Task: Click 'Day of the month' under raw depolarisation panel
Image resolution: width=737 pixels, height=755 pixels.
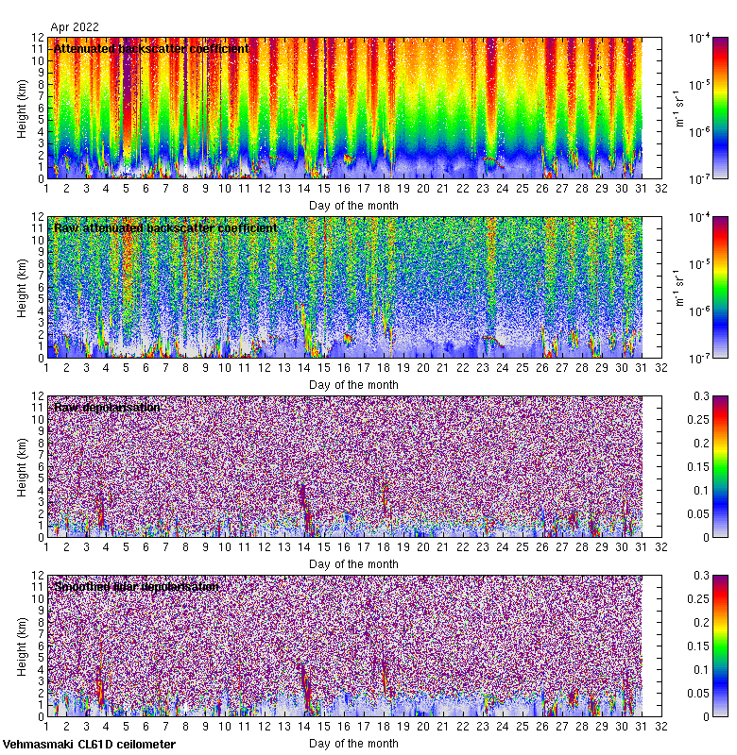Action: (x=353, y=563)
